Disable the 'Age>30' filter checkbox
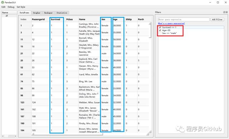229x139 pixels. click(x=160, y=30)
